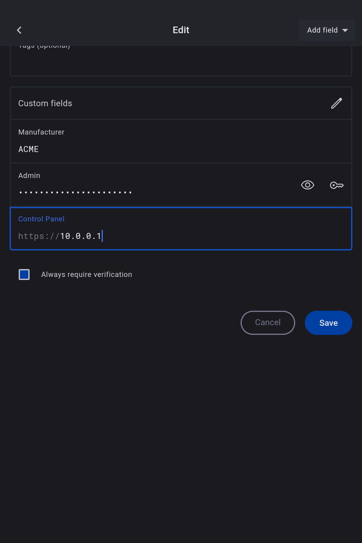Click the Edit page title
The image size is (362, 543).
coord(181,30)
